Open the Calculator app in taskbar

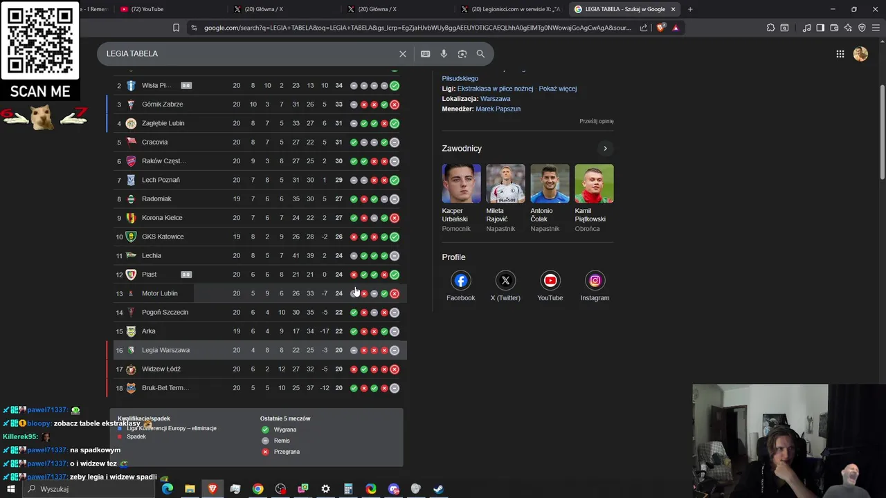pos(348,489)
